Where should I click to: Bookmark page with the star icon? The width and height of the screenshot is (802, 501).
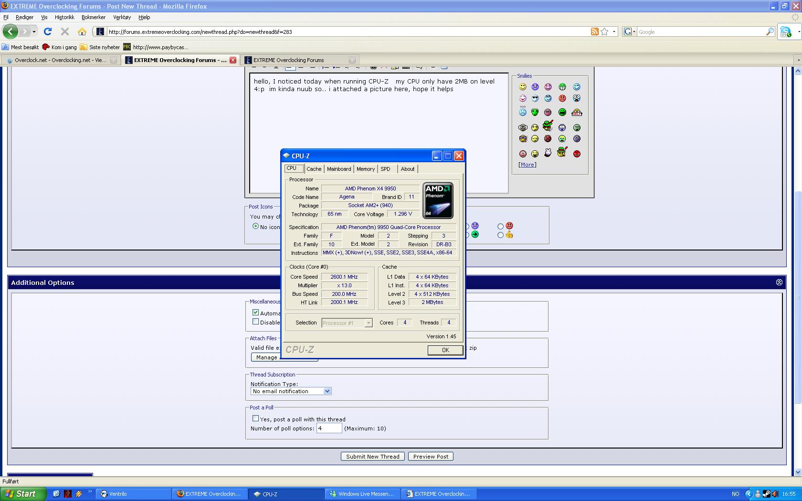(604, 31)
